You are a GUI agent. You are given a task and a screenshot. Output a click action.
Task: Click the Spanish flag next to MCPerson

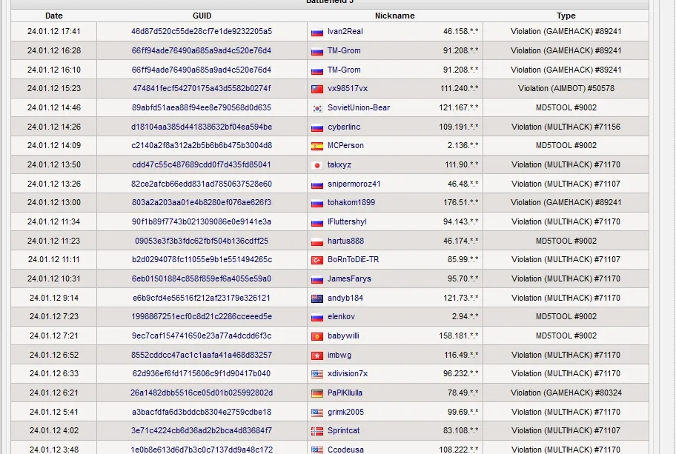pos(317,146)
